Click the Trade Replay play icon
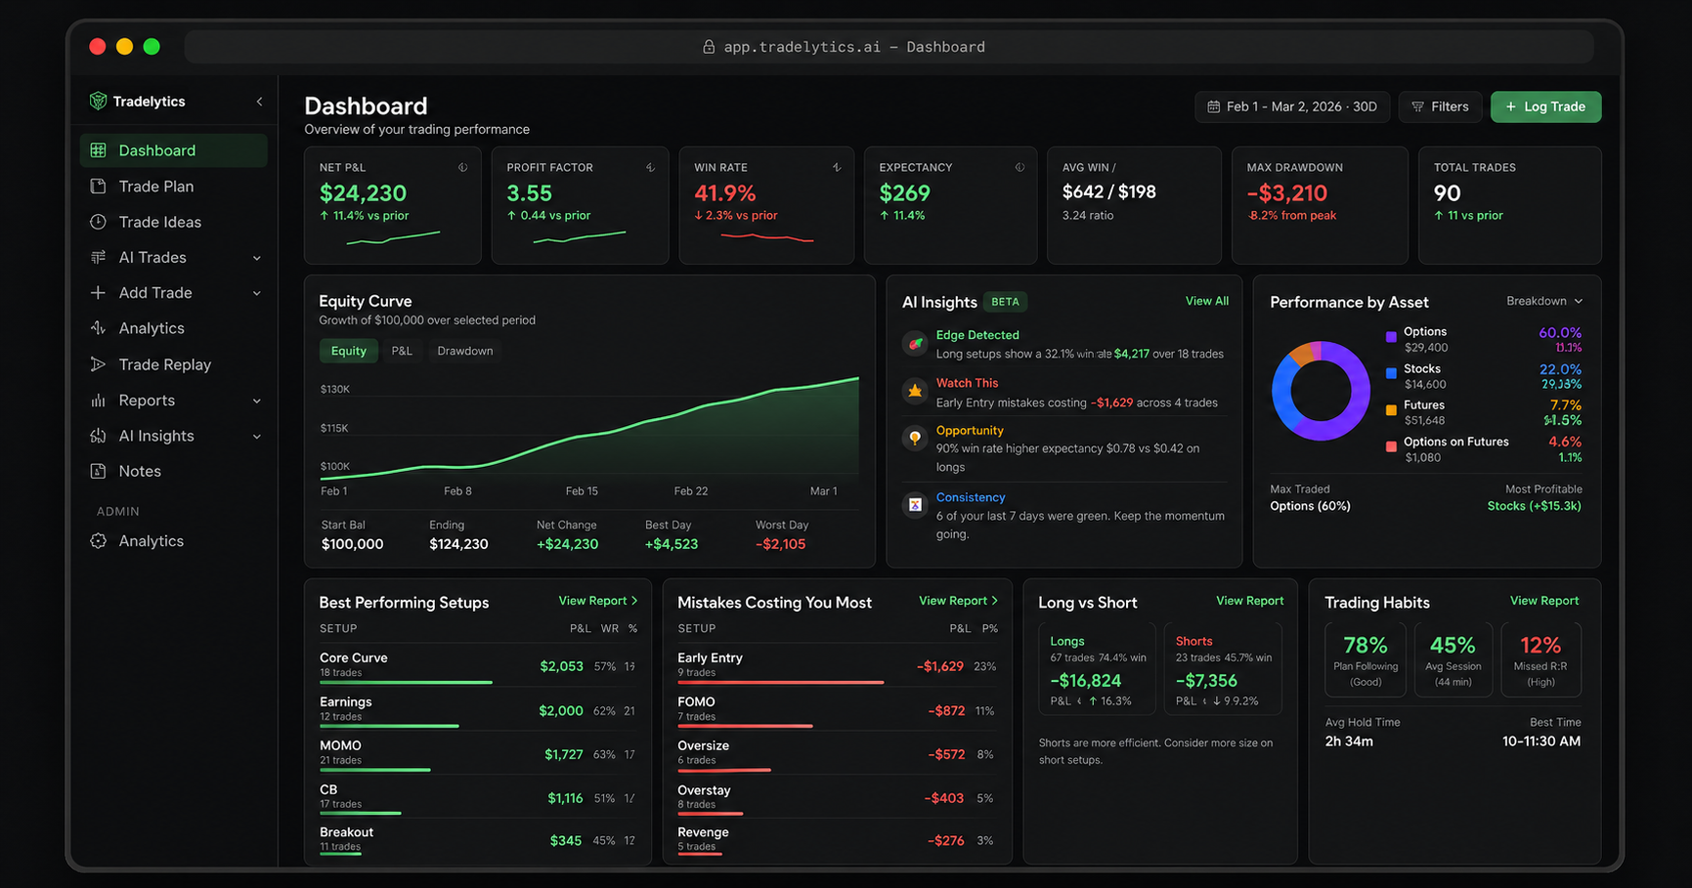The width and height of the screenshot is (1692, 888). click(x=98, y=364)
